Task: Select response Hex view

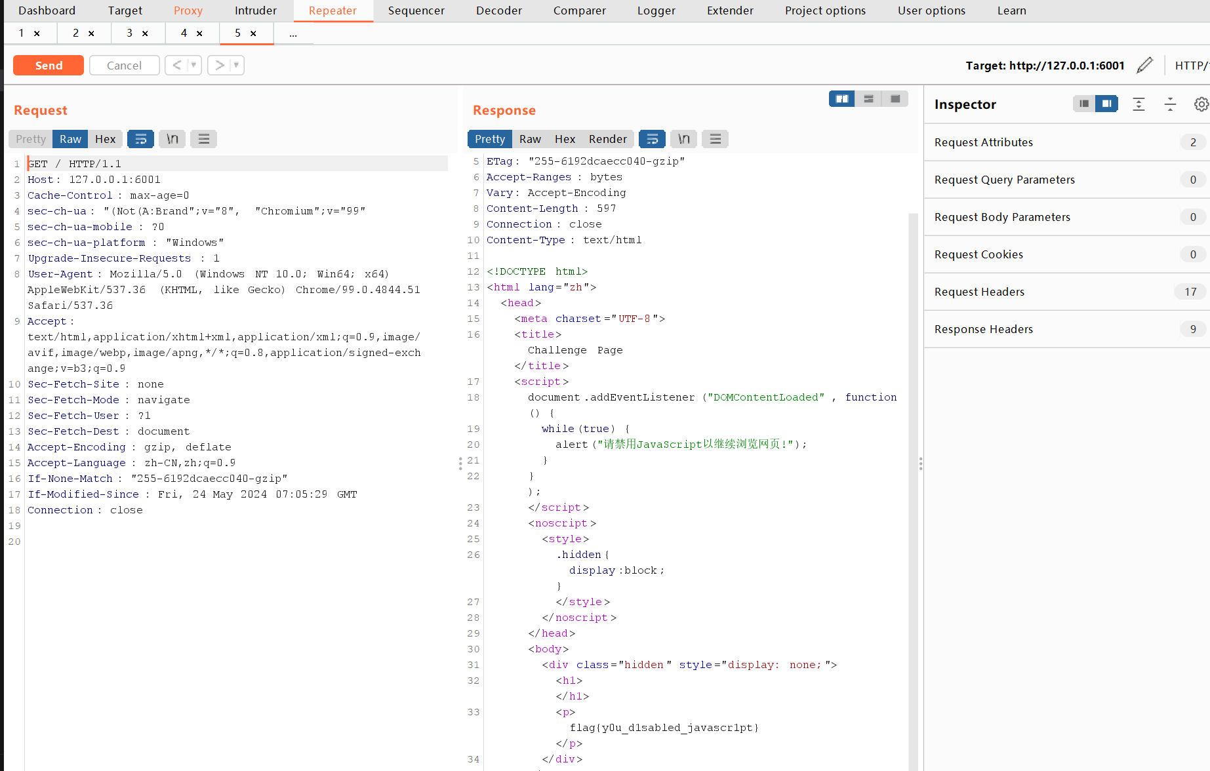Action: (565, 139)
